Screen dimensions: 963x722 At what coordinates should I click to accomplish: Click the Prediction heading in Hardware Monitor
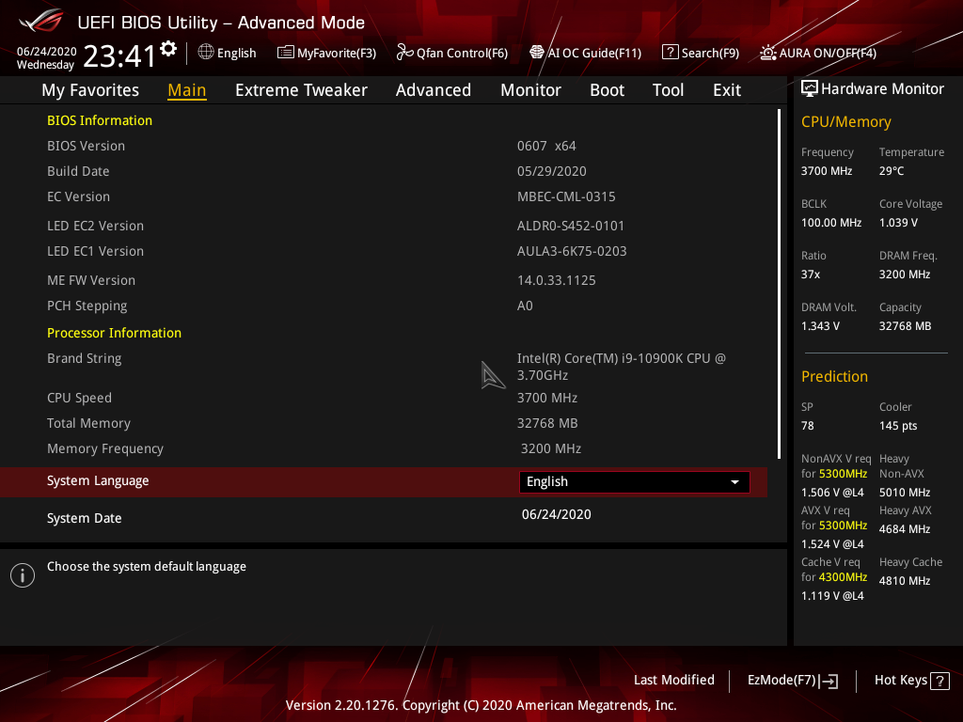[834, 376]
